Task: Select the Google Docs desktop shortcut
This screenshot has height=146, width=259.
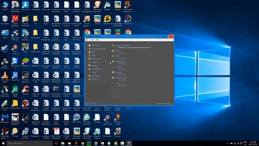Action: tap(15, 77)
